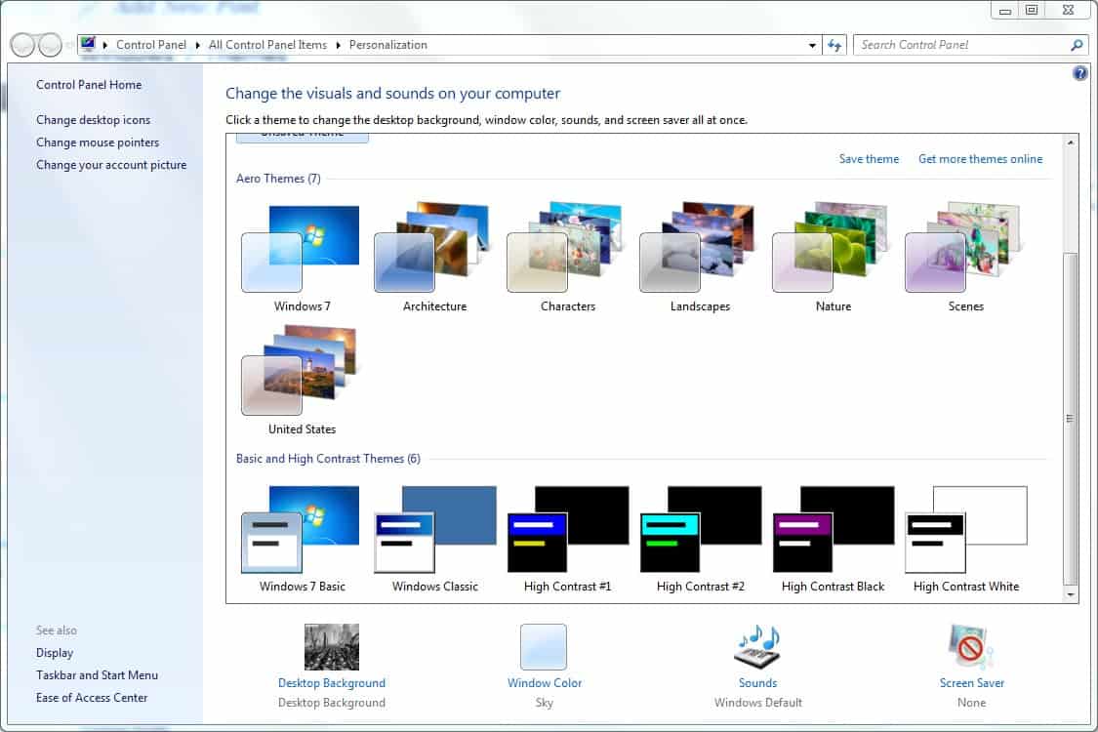Image resolution: width=1098 pixels, height=732 pixels.
Task: Open Change desktop icons settings
Action: pyautogui.click(x=94, y=119)
